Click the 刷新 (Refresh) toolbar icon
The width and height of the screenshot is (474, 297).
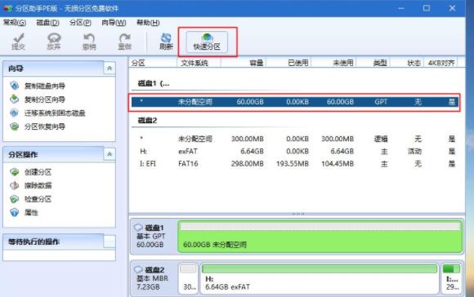(166, 38)
